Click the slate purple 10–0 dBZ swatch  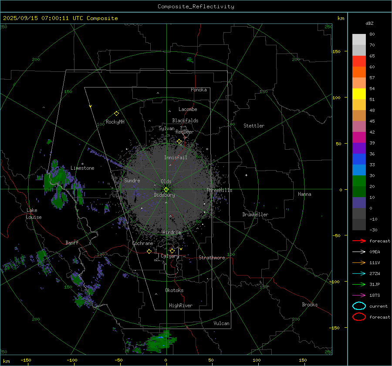359,203
